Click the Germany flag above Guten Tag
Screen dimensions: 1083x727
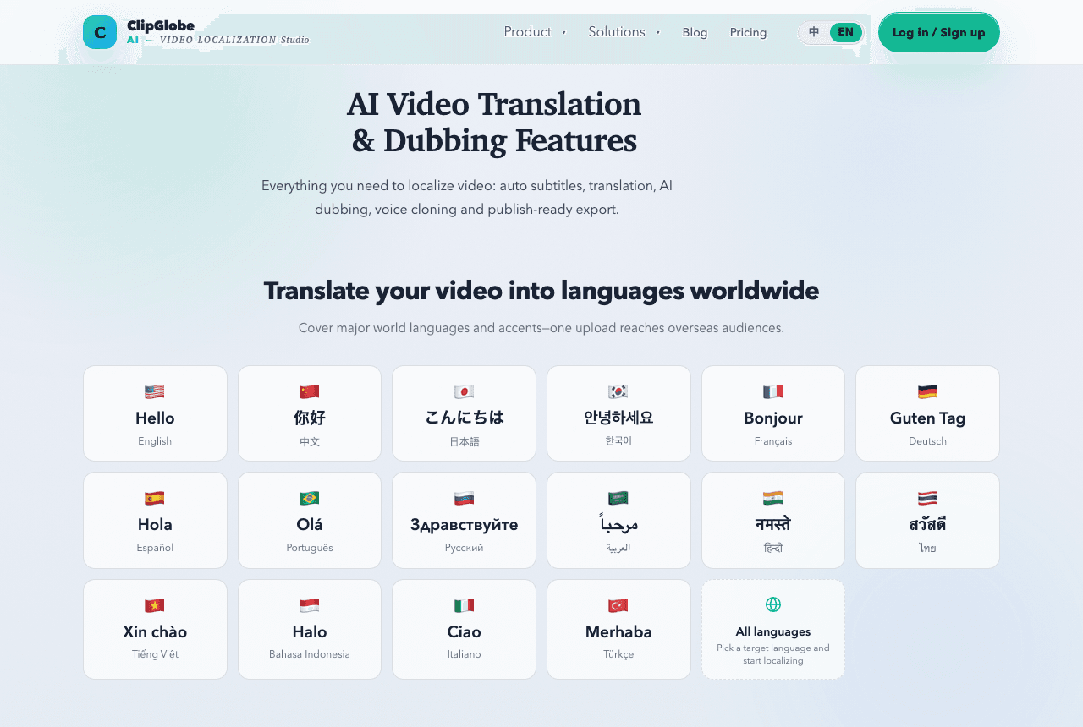click(x=927, y=391)
